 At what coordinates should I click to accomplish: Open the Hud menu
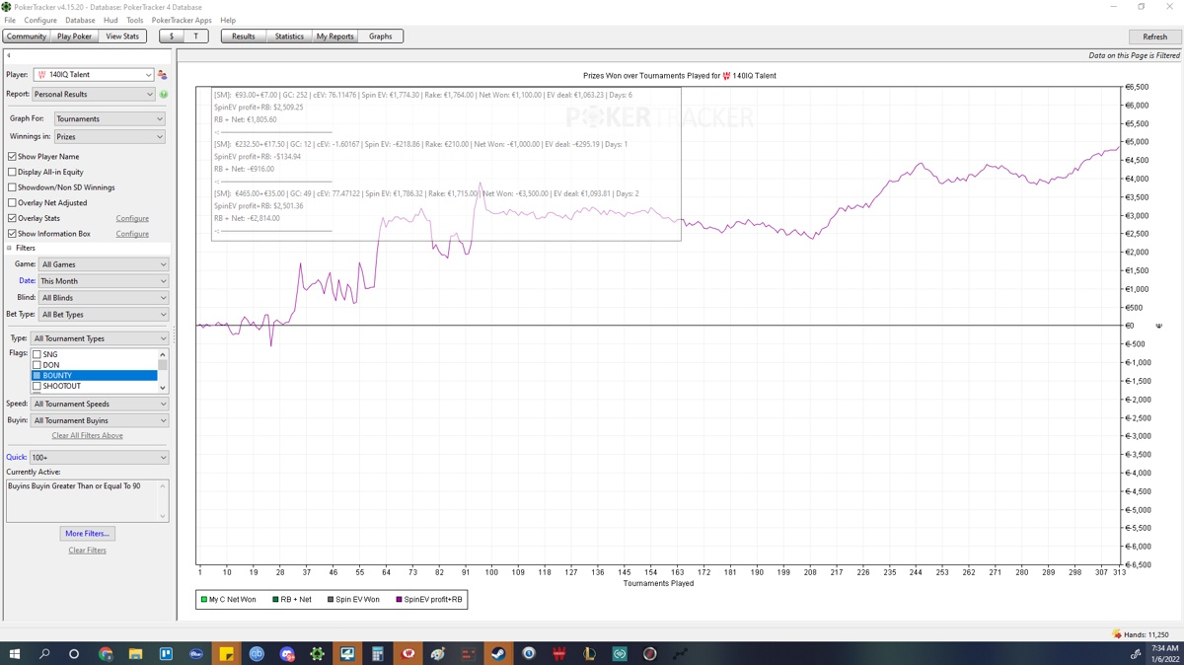click(x=111, y=20)
